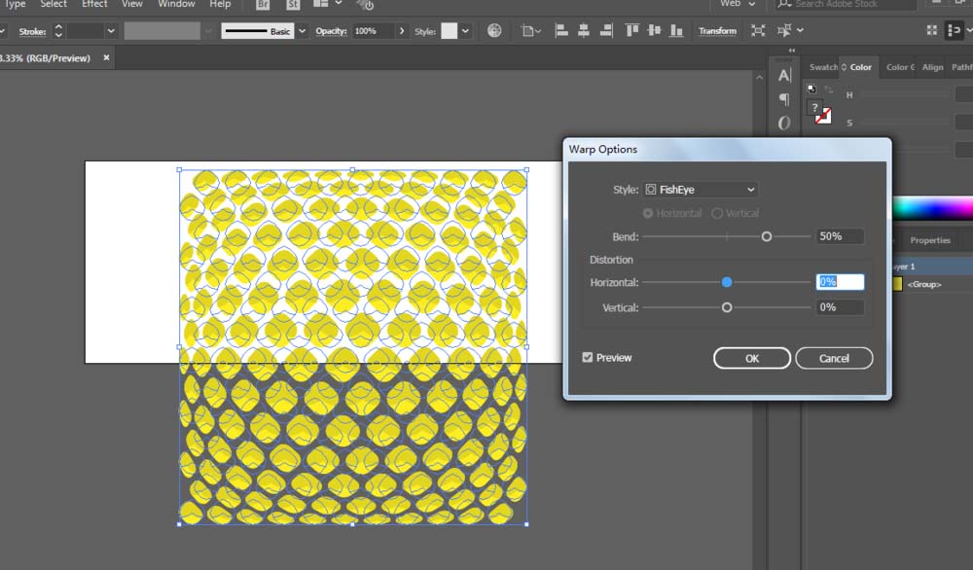
Task: Select the Horizontal radio button
Action: tap(648, 213)
